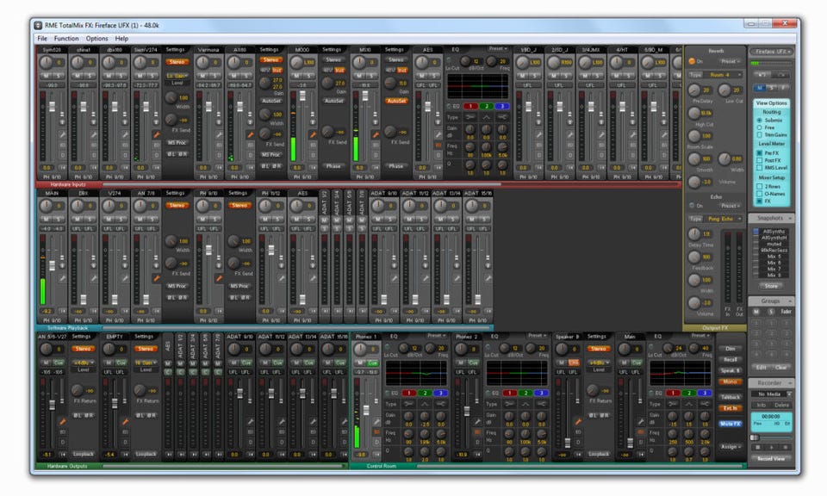Open the File menu

[42, 39]
